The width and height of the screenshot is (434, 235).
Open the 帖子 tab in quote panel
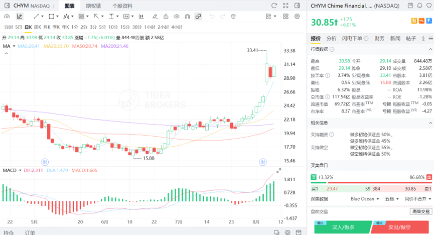tap(411, 39)
